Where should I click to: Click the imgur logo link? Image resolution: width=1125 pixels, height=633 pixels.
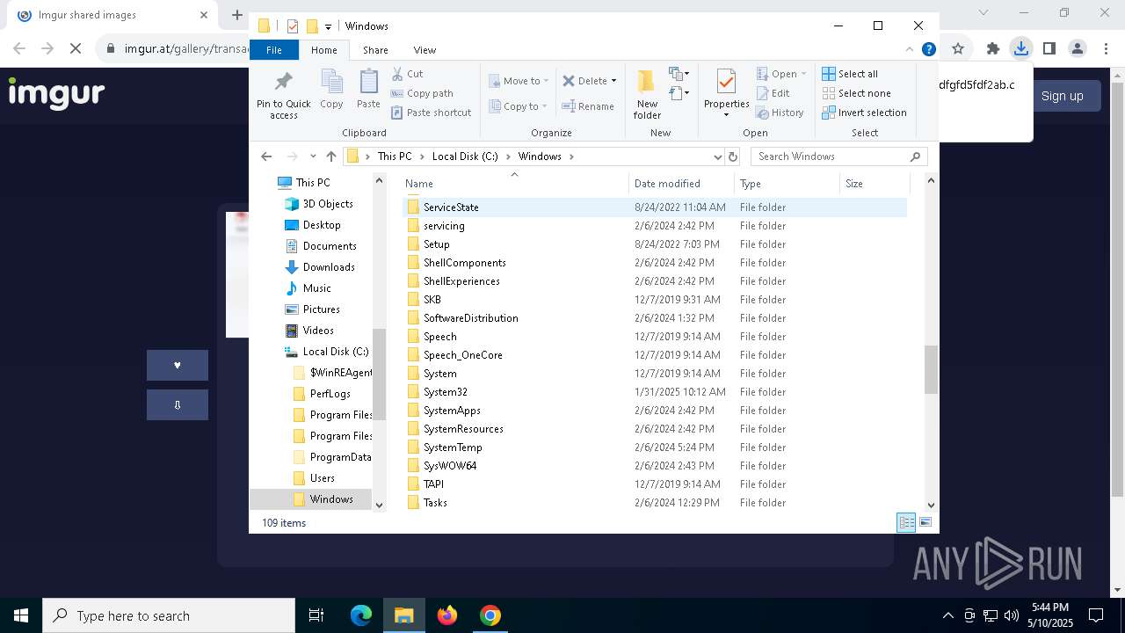pos(56,92)
